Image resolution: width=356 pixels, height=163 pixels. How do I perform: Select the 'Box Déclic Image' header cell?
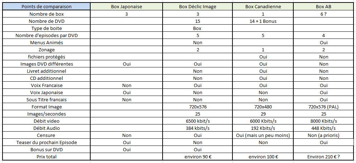click(198, 6)
